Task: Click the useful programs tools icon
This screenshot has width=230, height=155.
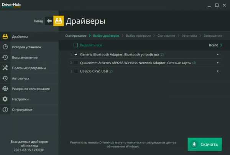Action: (5, 68)
